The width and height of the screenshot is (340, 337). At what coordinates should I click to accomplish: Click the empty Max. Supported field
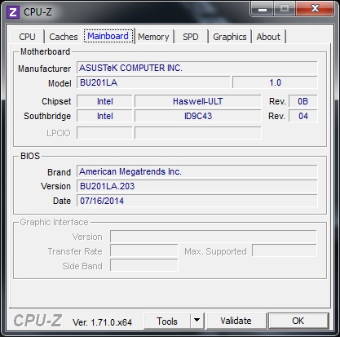click(x=285, y=251)
